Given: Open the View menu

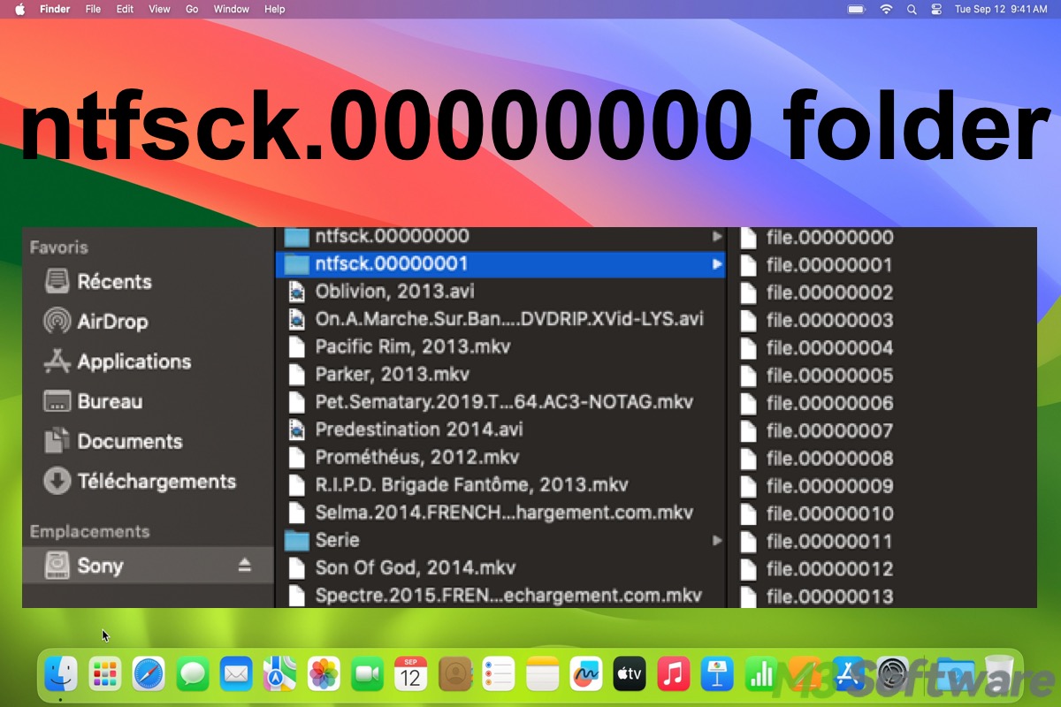Looking at the screenshot, I should (159, 9).
